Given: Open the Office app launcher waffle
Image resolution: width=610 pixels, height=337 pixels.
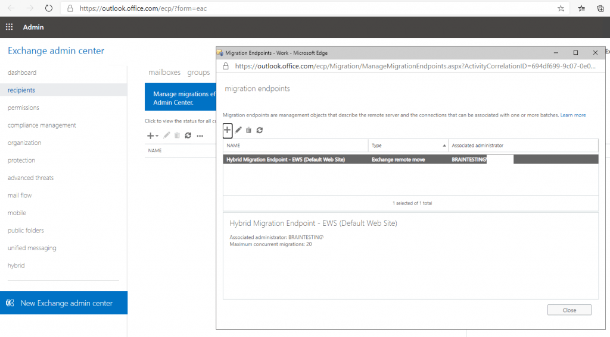Looking at the screenshot, I should click(x=10, y=27).
